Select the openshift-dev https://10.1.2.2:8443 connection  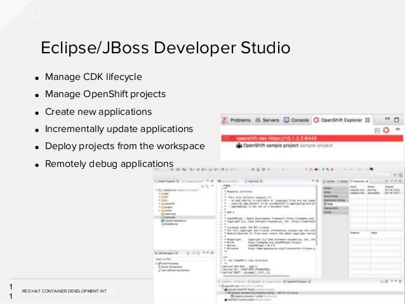(312, 138)
